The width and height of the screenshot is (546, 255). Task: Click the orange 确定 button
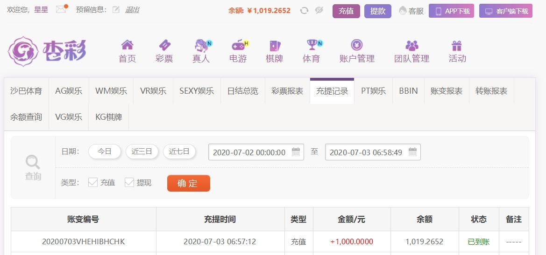point(188,183)
